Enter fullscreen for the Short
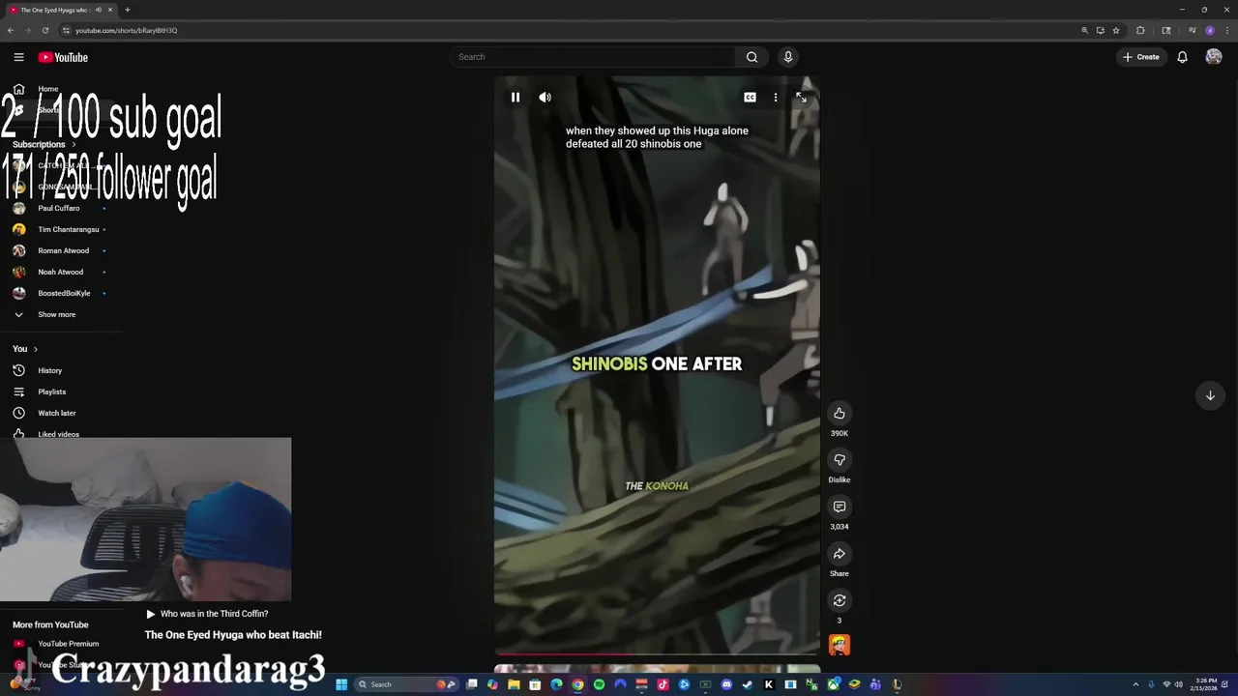This screenshot has height=696, width=1238. coord(801,98)
